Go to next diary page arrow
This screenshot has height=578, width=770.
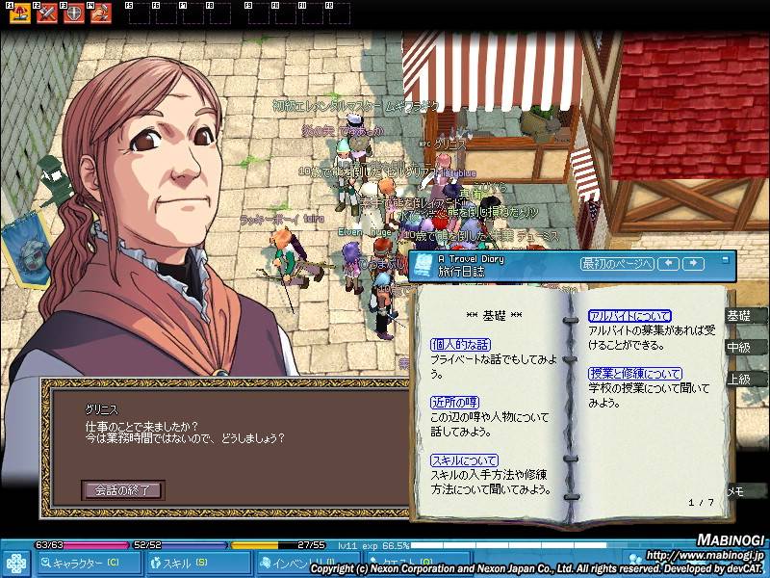(693, 264)
